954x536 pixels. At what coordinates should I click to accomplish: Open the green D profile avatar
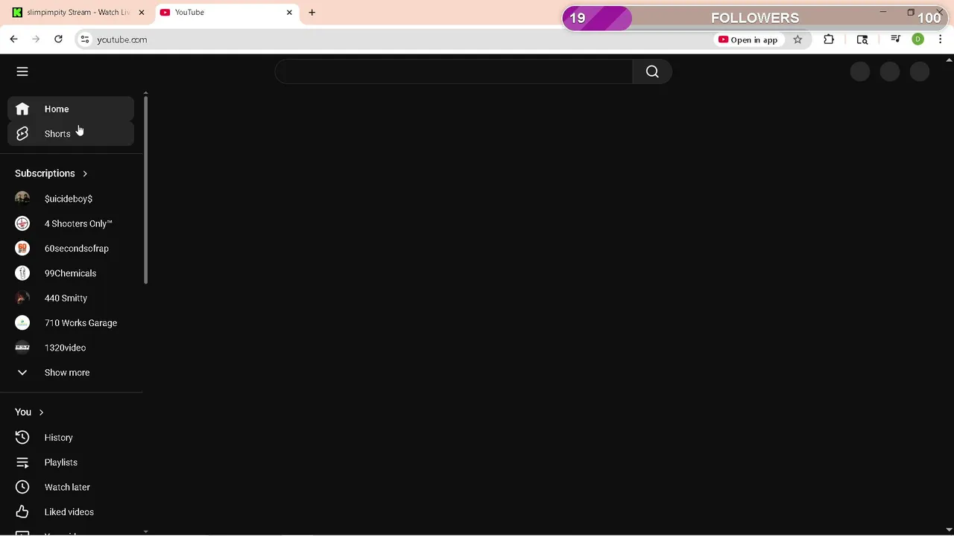918,39
